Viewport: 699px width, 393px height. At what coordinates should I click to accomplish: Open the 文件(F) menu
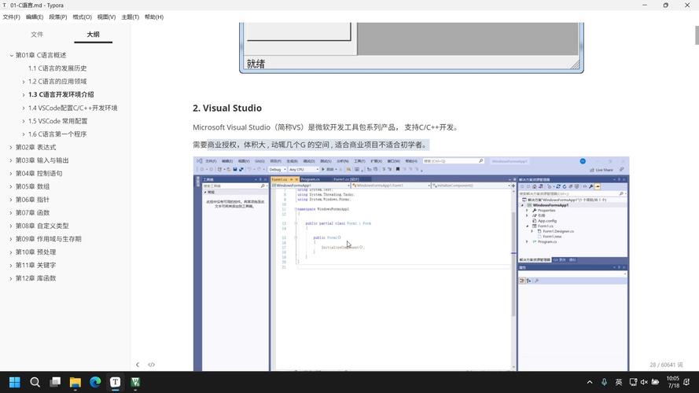(11, 17)
